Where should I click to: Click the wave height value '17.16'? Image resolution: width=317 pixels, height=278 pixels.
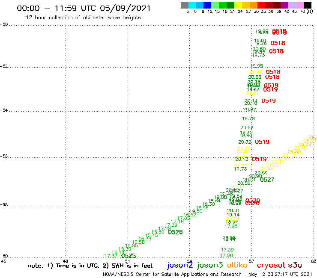tap(177, 222)
